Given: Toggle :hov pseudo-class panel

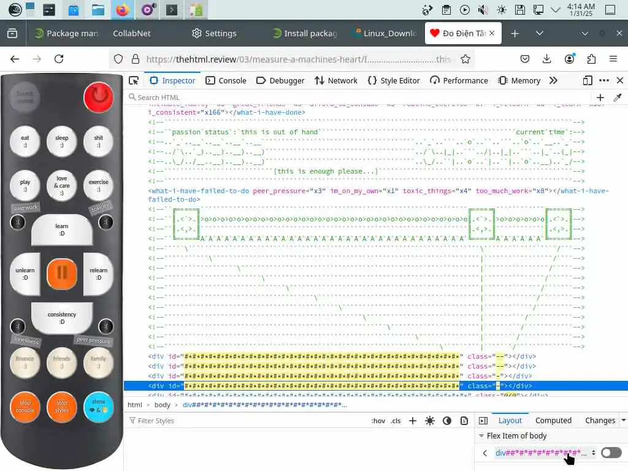Looking at the screenshot, I should (378, 421).
